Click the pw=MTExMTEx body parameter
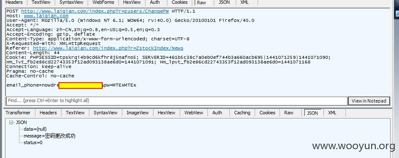399x158 pixels. click(x=121, y=85)
